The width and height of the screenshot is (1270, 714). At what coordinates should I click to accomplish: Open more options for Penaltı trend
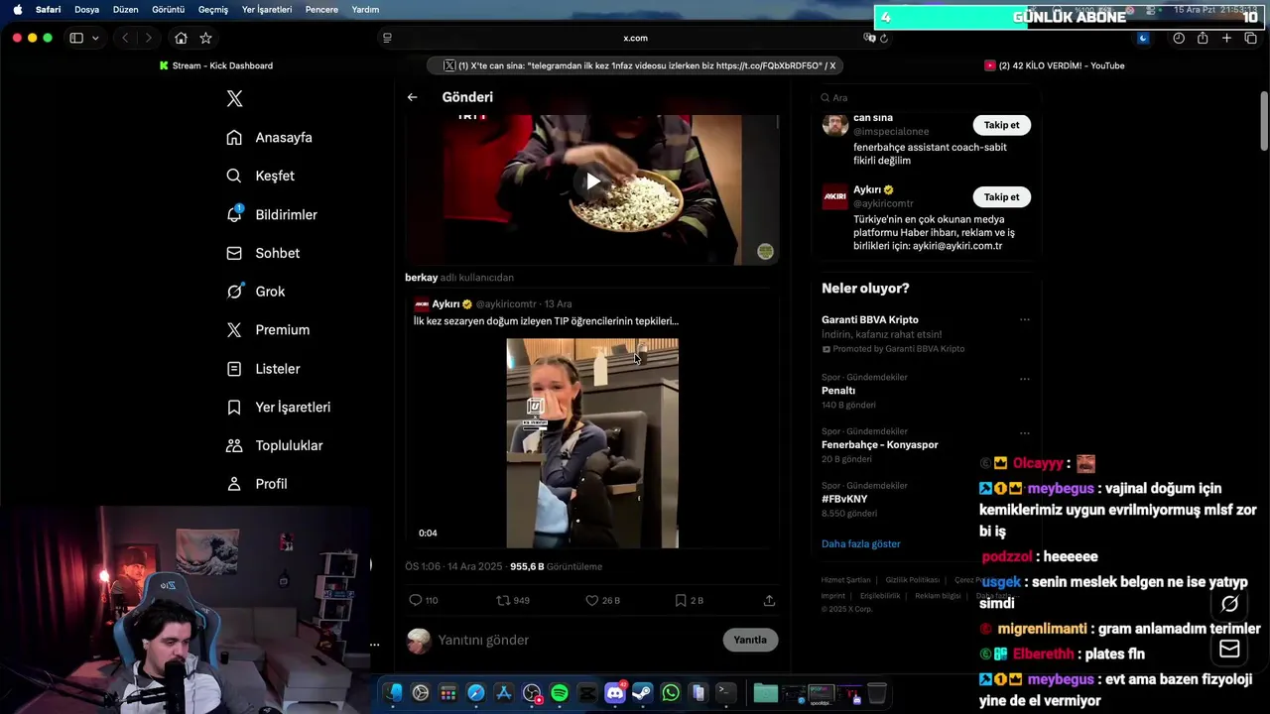pos(1025,378)
